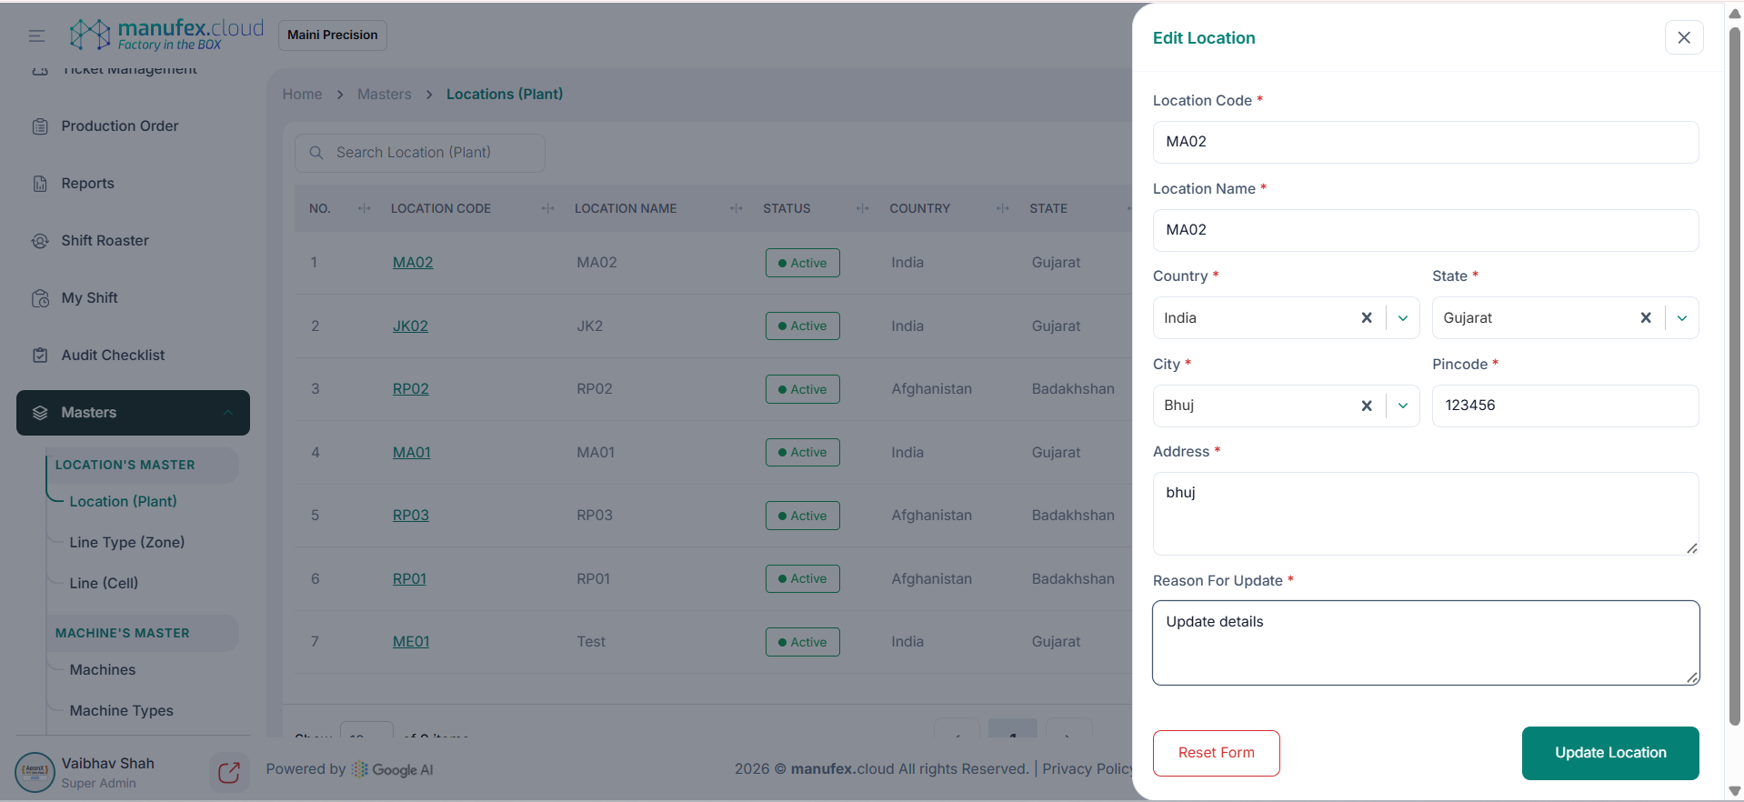The width and height of the screenshot is (1744, 802).
Task: Select Machines under Machine's Master
Action: point(102,669)
